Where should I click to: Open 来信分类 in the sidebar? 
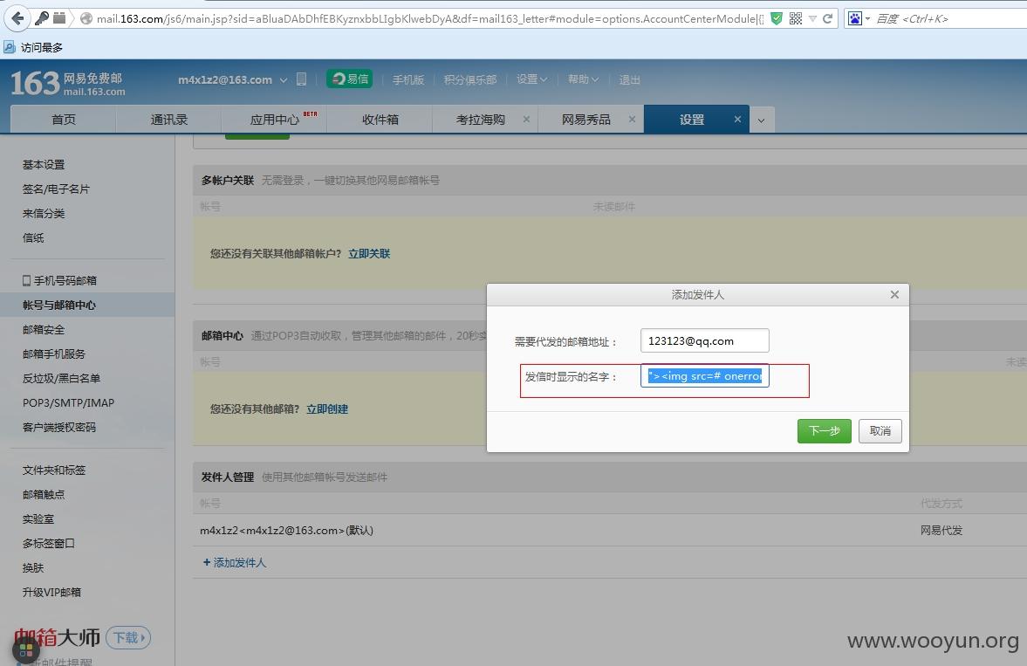(x=44, y=213)
